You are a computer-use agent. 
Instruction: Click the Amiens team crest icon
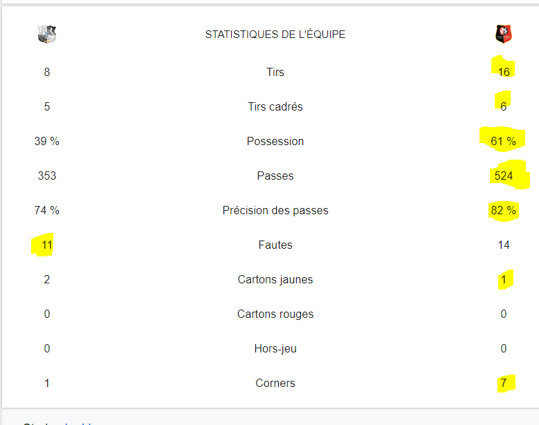[47, 34]
